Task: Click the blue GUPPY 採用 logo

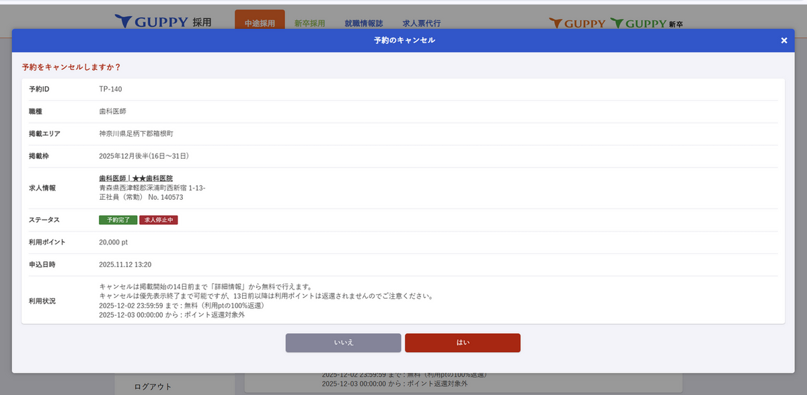Action: tap(163, 22)
